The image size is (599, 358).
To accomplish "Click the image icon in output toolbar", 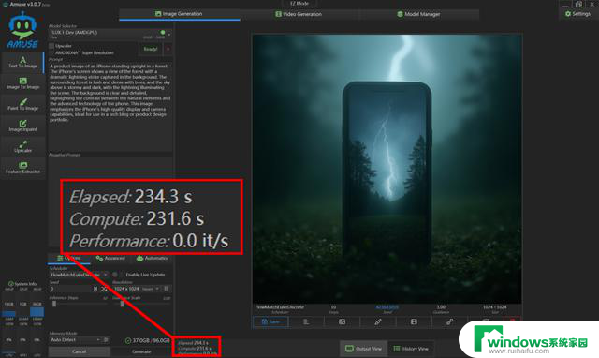I will [342, 322].
